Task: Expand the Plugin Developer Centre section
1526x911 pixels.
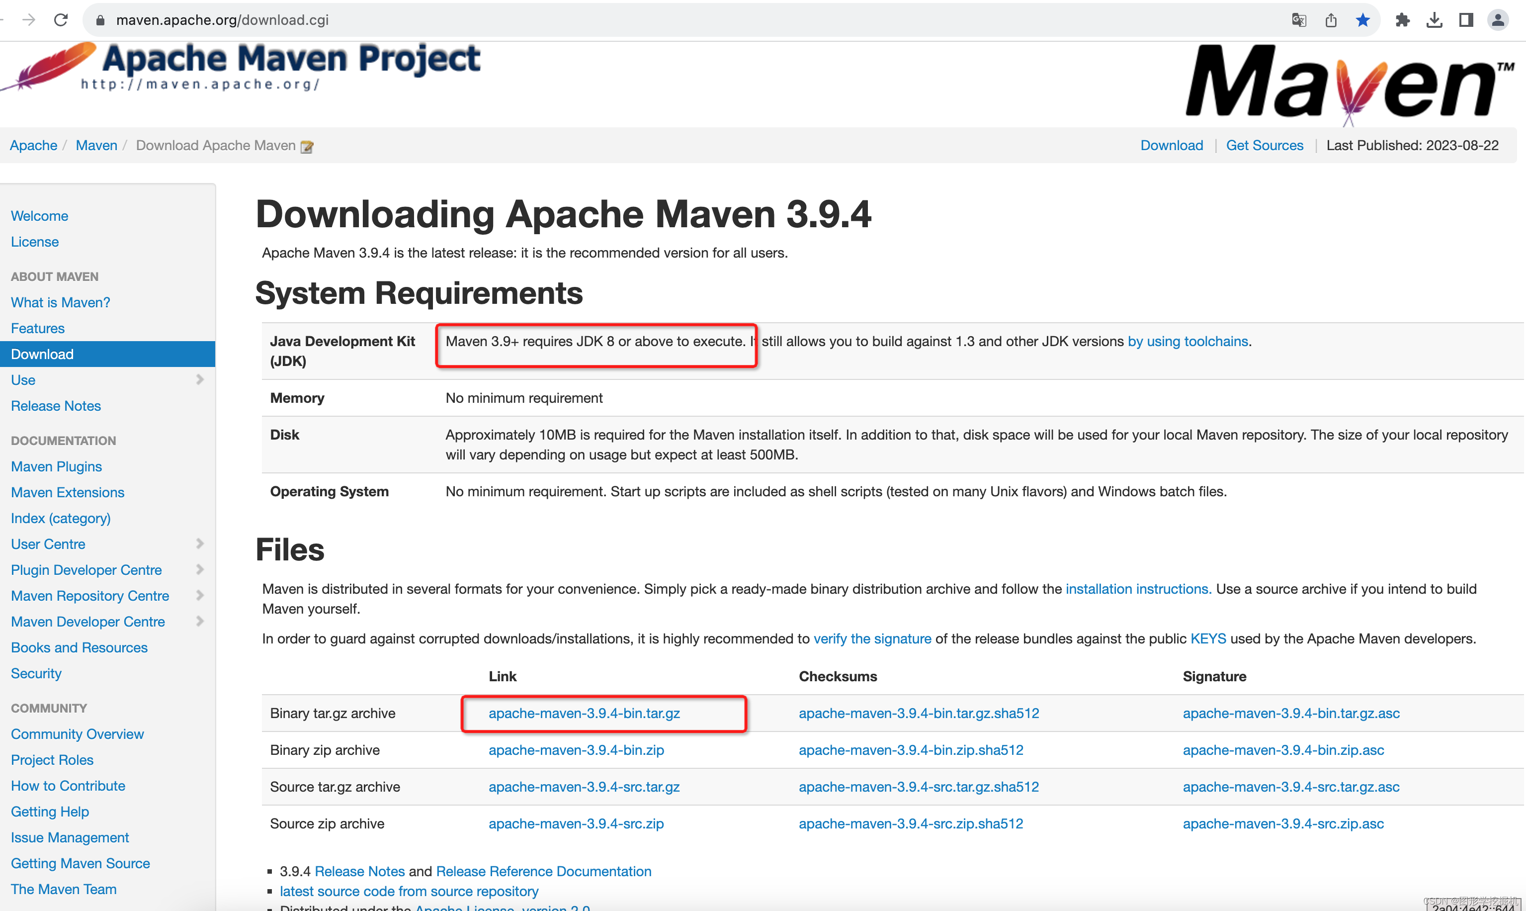Action: point(200,569)
